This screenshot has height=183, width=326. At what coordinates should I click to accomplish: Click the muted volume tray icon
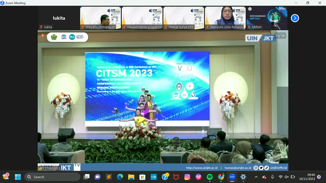pyautogui.click(x=286, y=177)
